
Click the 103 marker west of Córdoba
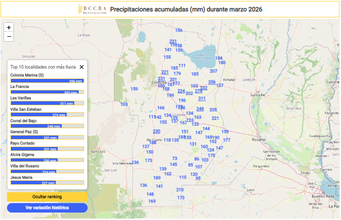pyautogui.click(x=124, y=104)
